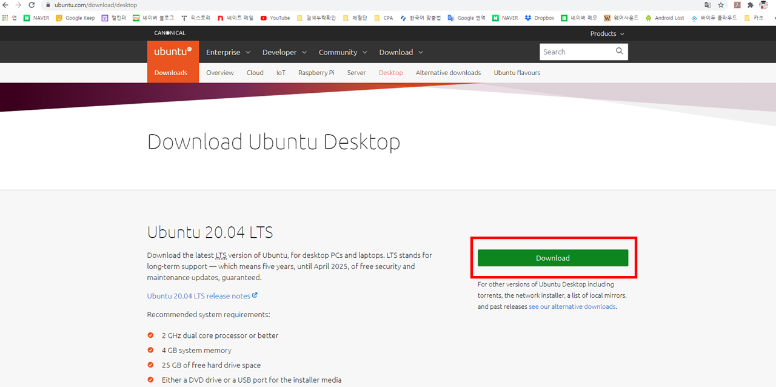Switch to the IoT tab
Image resolution: width=776 pixels, height=387 pixels.
pyautogui.click(x=281, y=73)
